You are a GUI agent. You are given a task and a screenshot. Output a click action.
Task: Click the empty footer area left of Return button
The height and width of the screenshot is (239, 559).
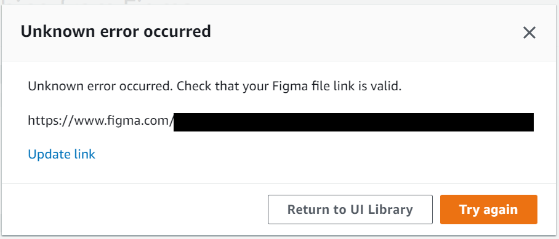(x=135, y=210)
